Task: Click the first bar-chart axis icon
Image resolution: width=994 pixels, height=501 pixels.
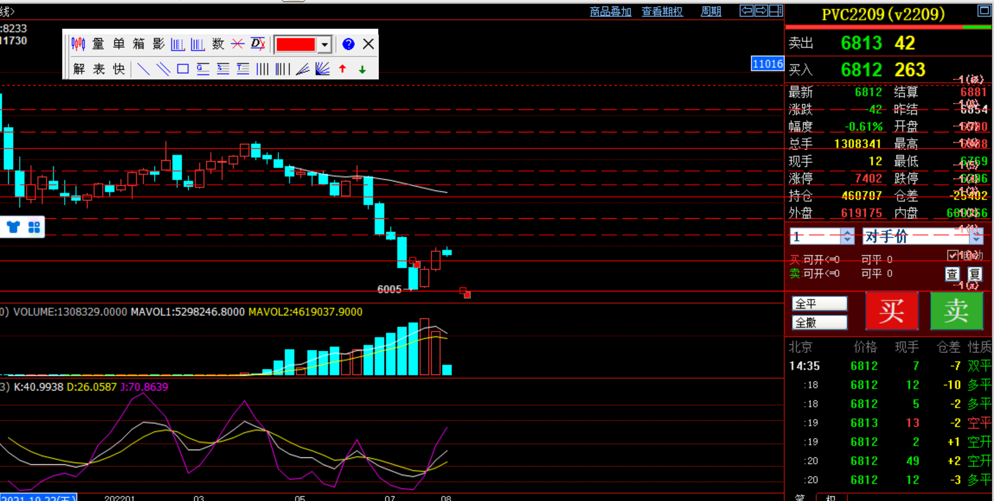Action: pyautogui.click(x=178, y=44)
